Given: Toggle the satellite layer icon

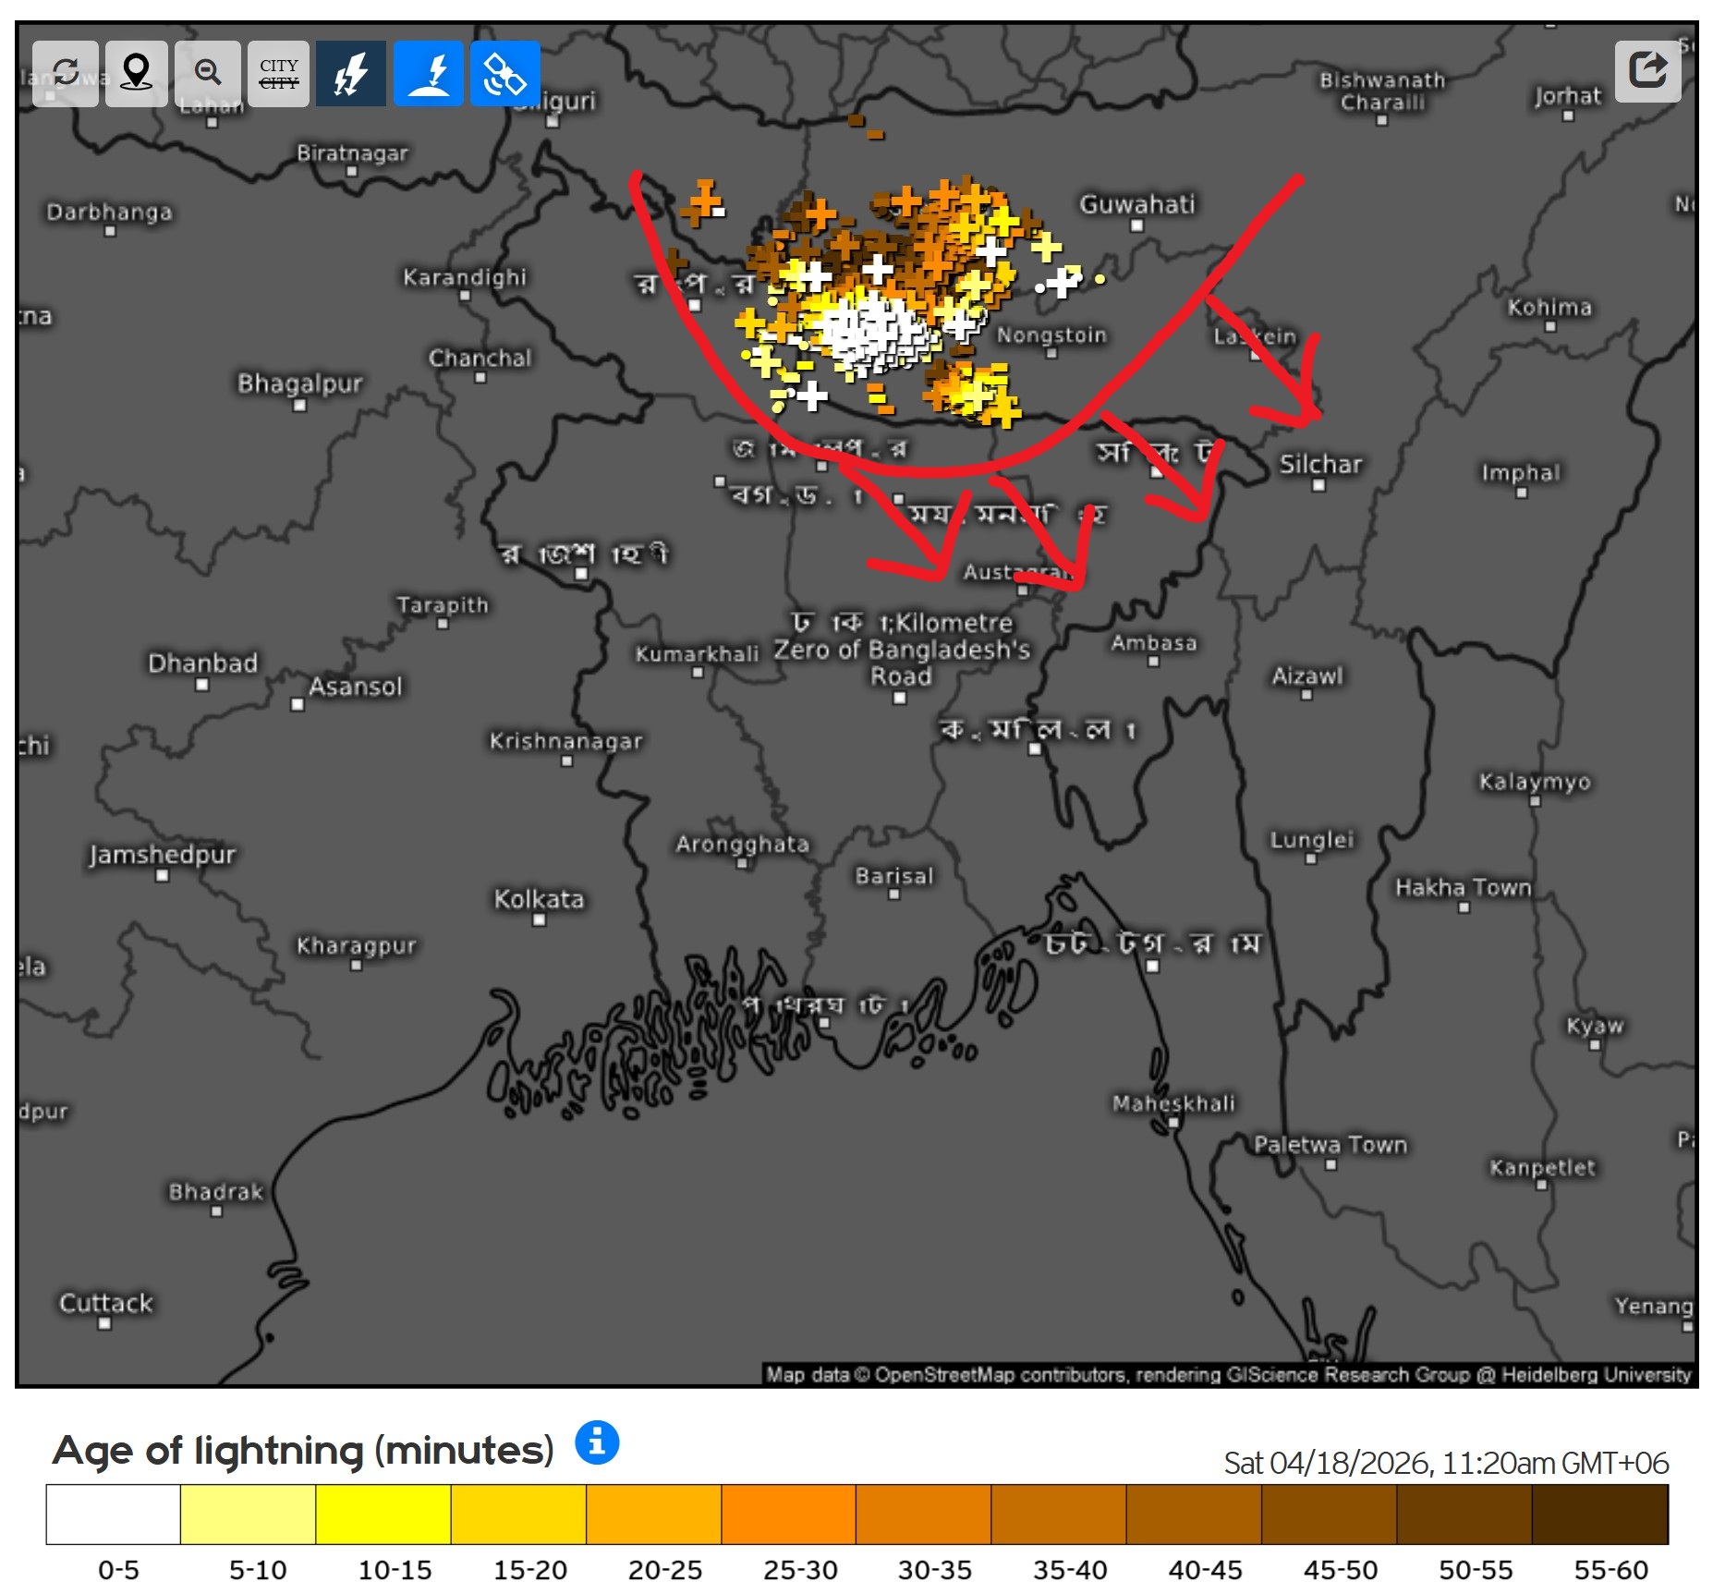Looking at the screenshot, I should click(504, 74).
